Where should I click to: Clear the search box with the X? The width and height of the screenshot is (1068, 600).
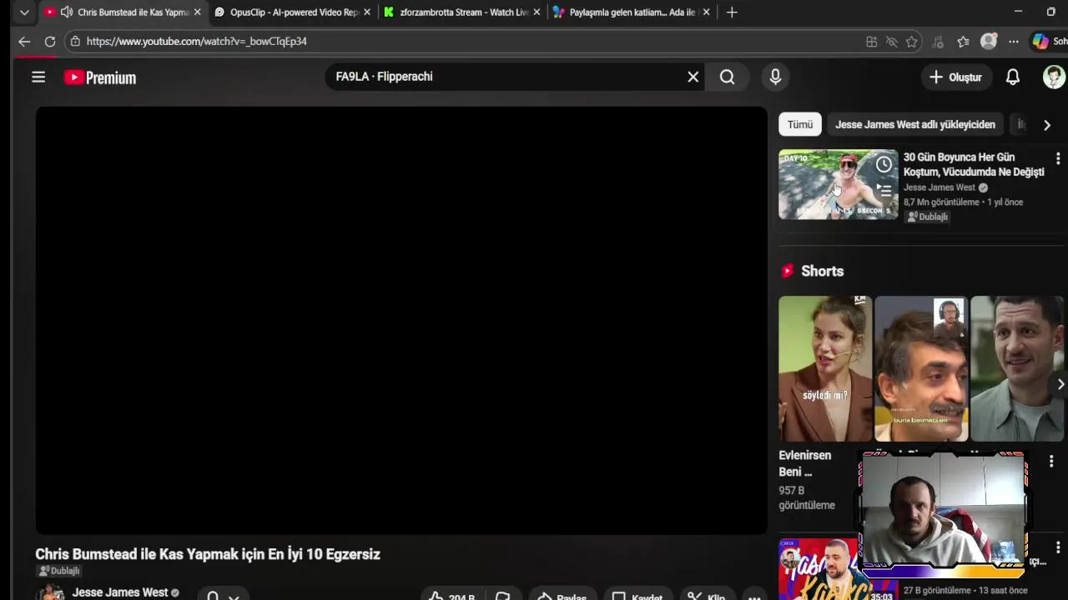pyautogui.click(x=693, y=77)
